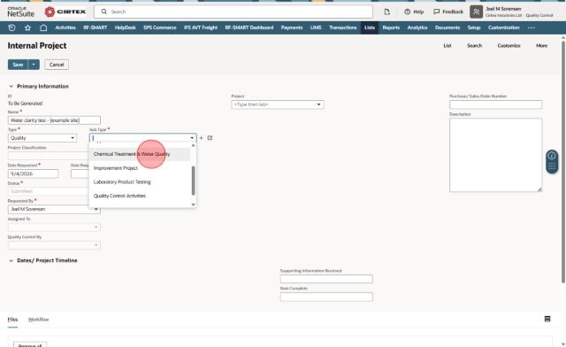
Task: Switch to the Workflow subtab
Action: tap(38, 320)
